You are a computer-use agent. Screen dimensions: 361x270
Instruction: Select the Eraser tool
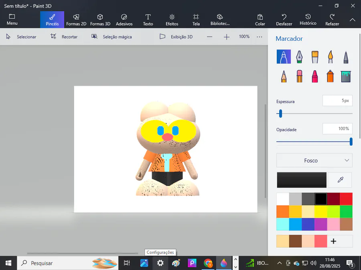(x=299, y=76)
